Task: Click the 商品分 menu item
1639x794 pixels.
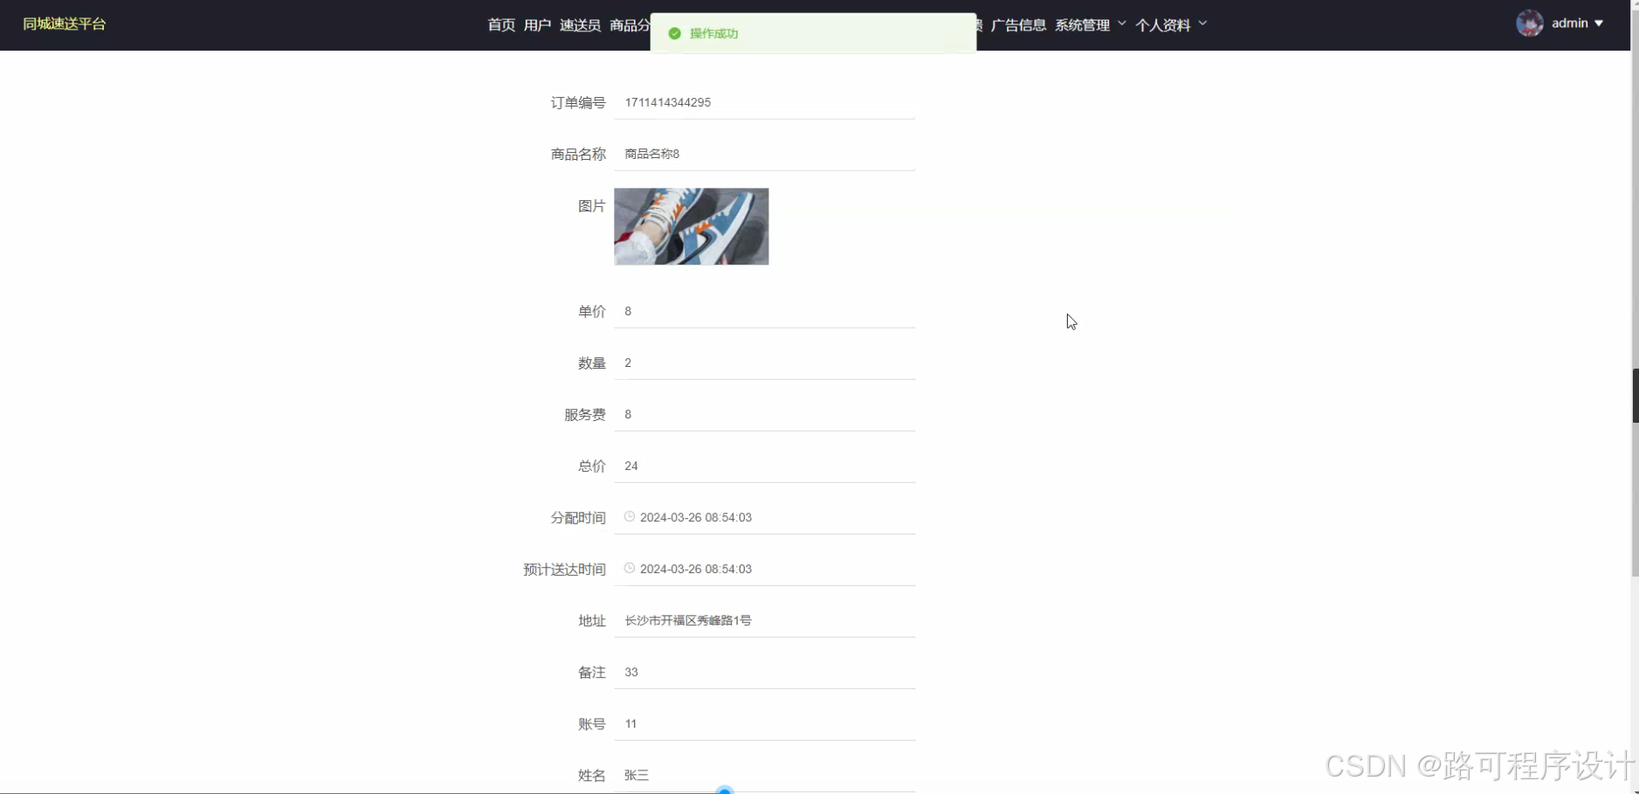Action: point(630,24)
